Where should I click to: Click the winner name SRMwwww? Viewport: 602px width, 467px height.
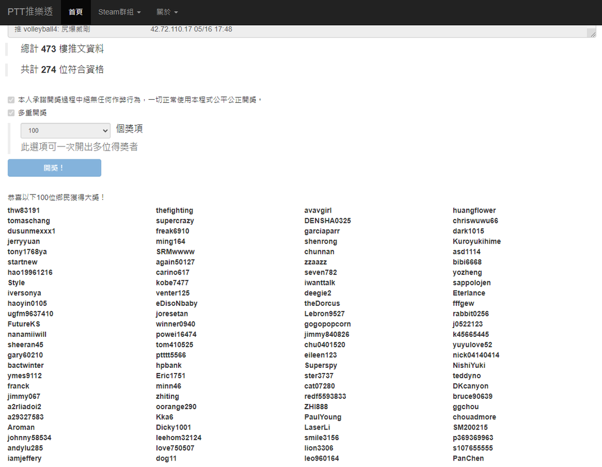click(176, 252)
